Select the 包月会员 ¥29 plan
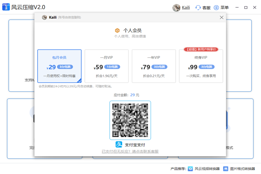Screen dimensions: 261x174 pyautogui.click(x=59, y=66)
